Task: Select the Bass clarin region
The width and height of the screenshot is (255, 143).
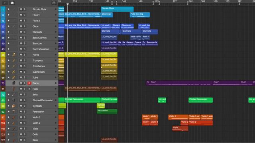Action: click(135, 37)
